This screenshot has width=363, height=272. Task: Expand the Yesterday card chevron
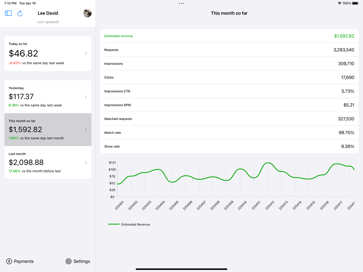point(86,97)
